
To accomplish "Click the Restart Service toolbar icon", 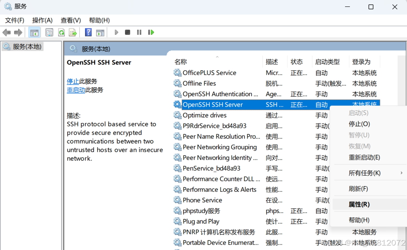I will coord(151,32).
